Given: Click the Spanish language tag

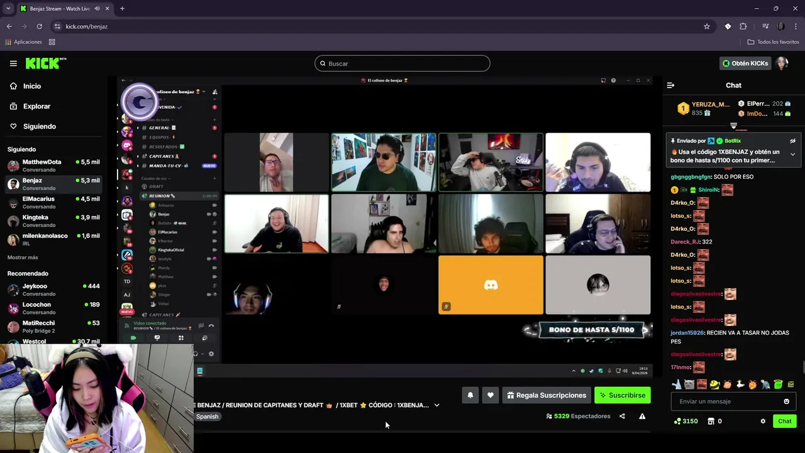Looking at the screenshot, I should click(207, 417).
